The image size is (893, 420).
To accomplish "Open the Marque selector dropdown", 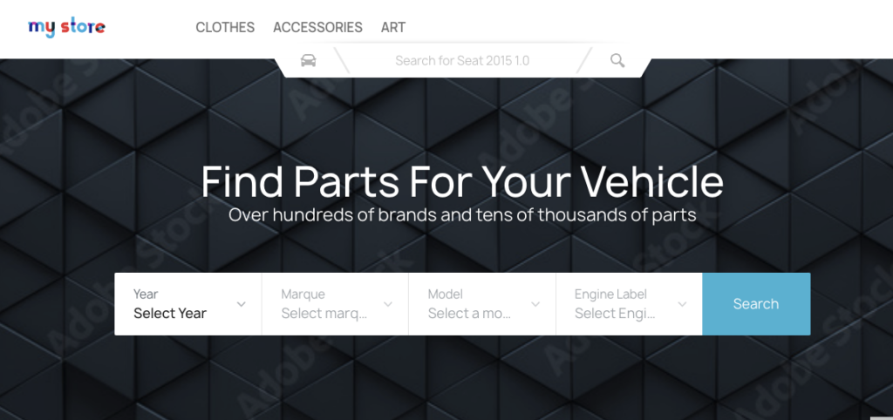I will click(x=336, y=304).
